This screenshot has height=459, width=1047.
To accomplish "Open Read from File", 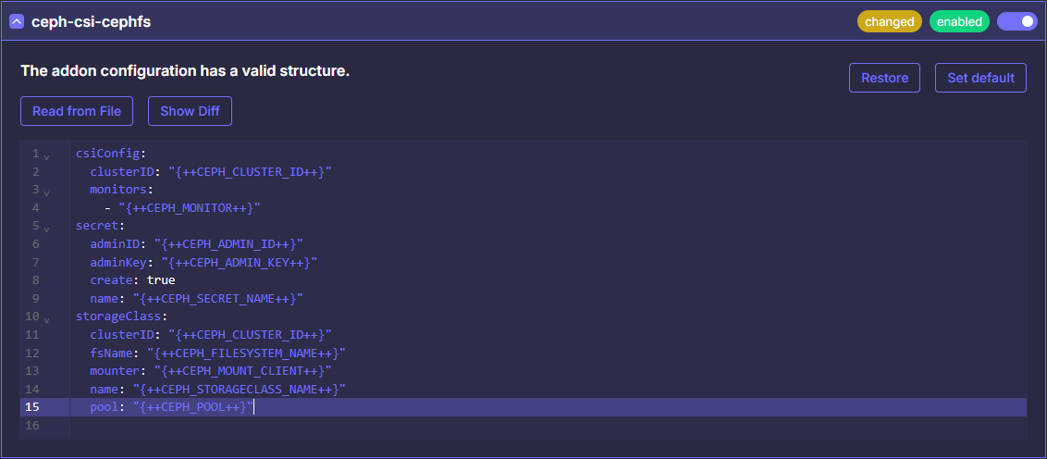I will 77,111.
